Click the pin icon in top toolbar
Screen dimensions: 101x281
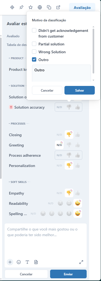(21, 7)
